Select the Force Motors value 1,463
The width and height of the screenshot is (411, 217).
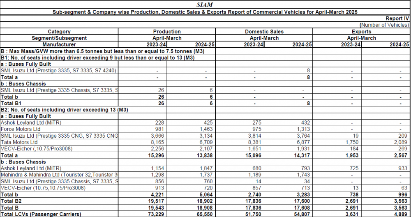pyautogui.click(x=206, y=129)
